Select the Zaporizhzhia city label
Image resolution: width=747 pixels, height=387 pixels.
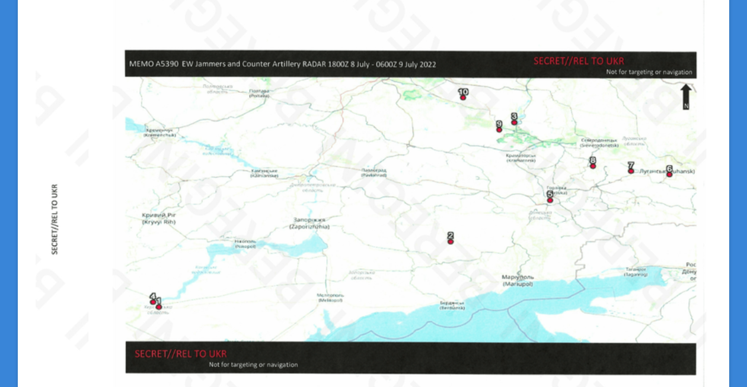(309, 223)
